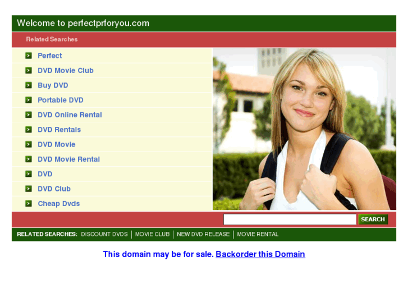Click the student photo image

(304, 129)
